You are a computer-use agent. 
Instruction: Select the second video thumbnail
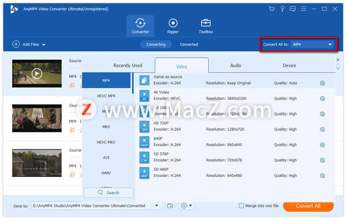click(37, 118)
